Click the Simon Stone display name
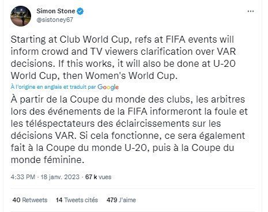268x212 pixels. click(x=56, y=11)
